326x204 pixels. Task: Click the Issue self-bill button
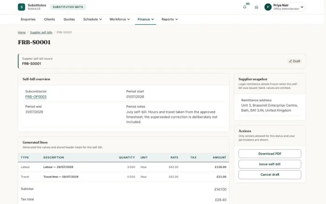click(270, 164)
